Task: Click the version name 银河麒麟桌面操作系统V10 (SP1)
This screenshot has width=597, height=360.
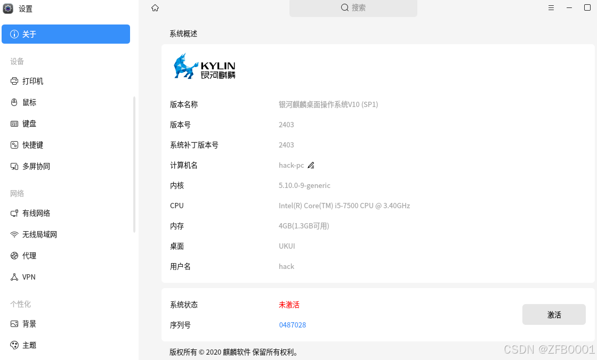Action: pyautogui.click(x=328, y=104)
